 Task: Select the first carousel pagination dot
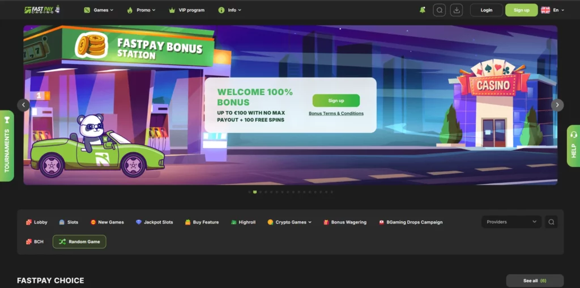[x=249, y=192]
